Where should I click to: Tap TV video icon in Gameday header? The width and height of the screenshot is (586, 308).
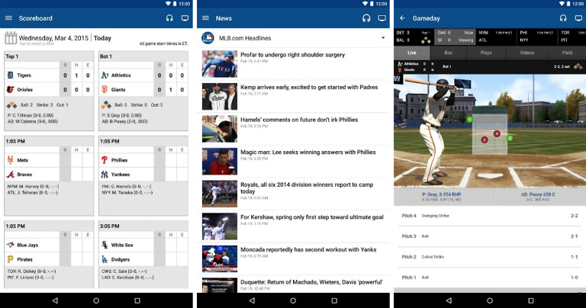578,18
